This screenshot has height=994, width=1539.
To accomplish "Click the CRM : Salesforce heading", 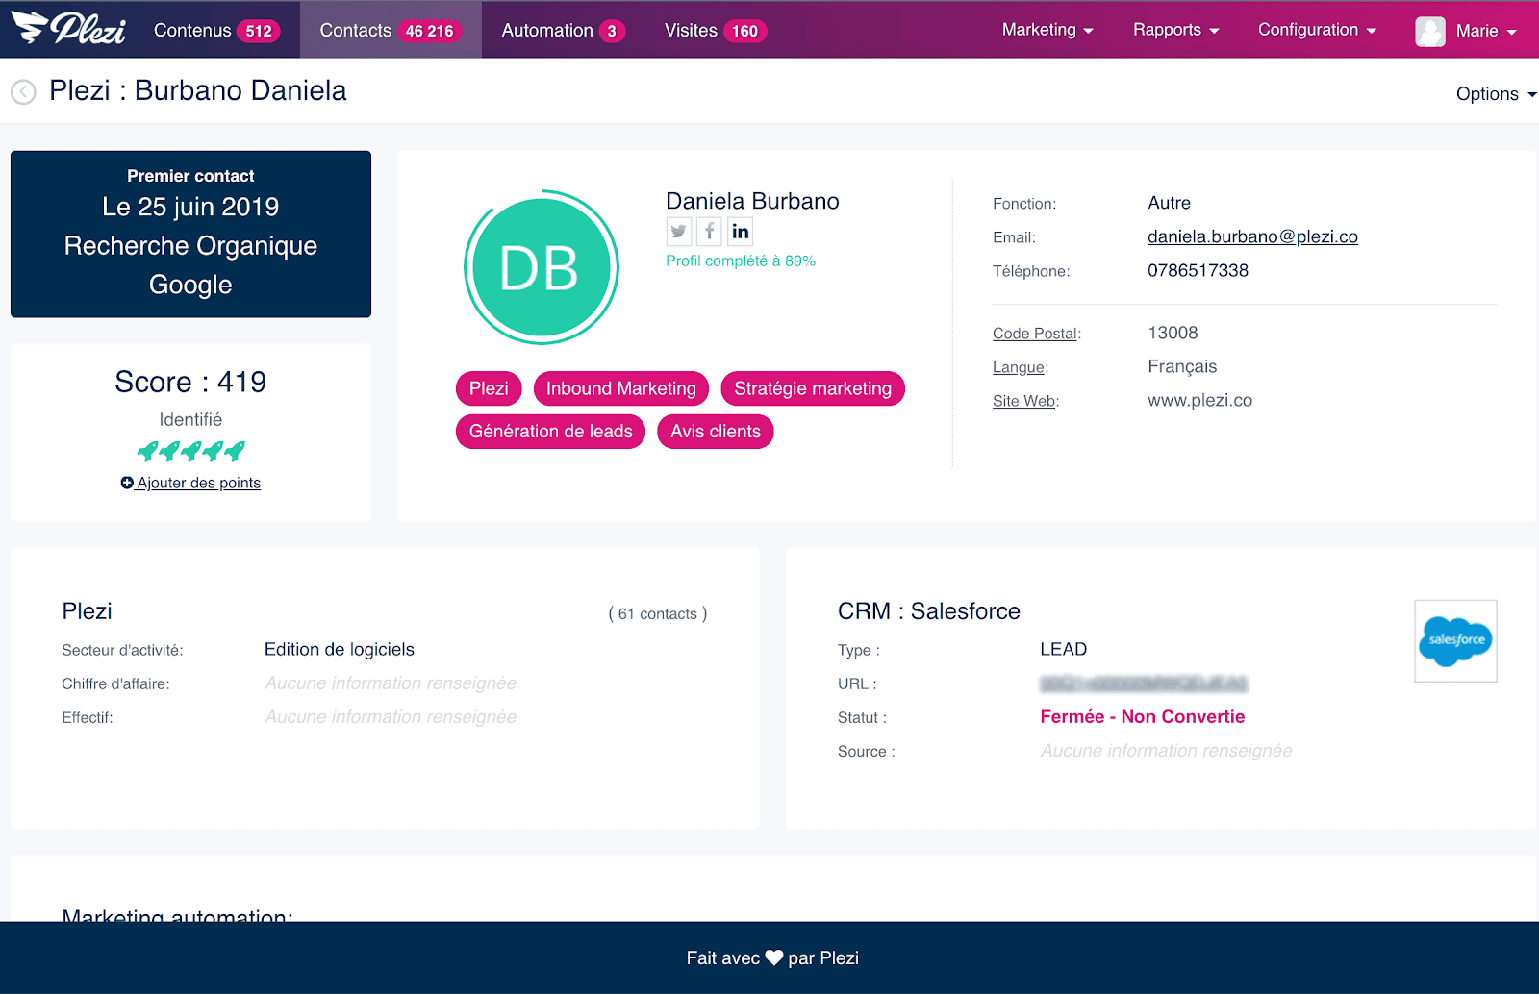I will [928, 610].
